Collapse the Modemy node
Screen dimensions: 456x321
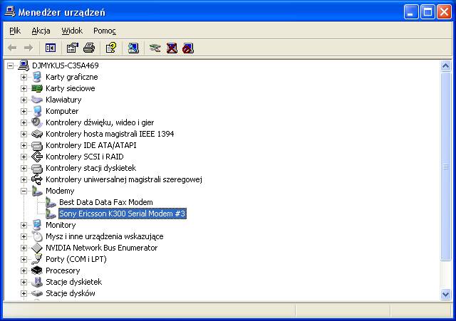[24, 191]
